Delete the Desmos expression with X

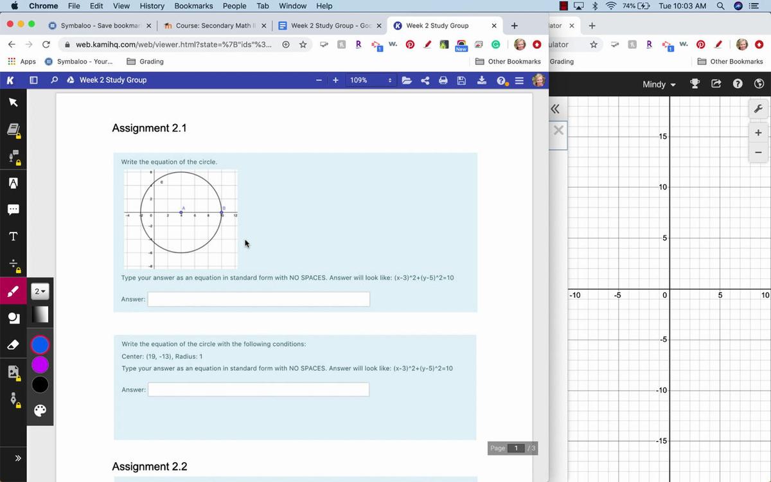[x=558, y=130]
